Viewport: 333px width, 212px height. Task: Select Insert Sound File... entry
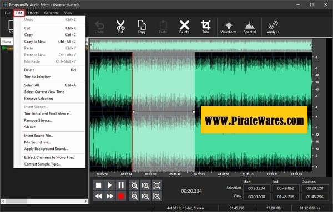[50, 136]
